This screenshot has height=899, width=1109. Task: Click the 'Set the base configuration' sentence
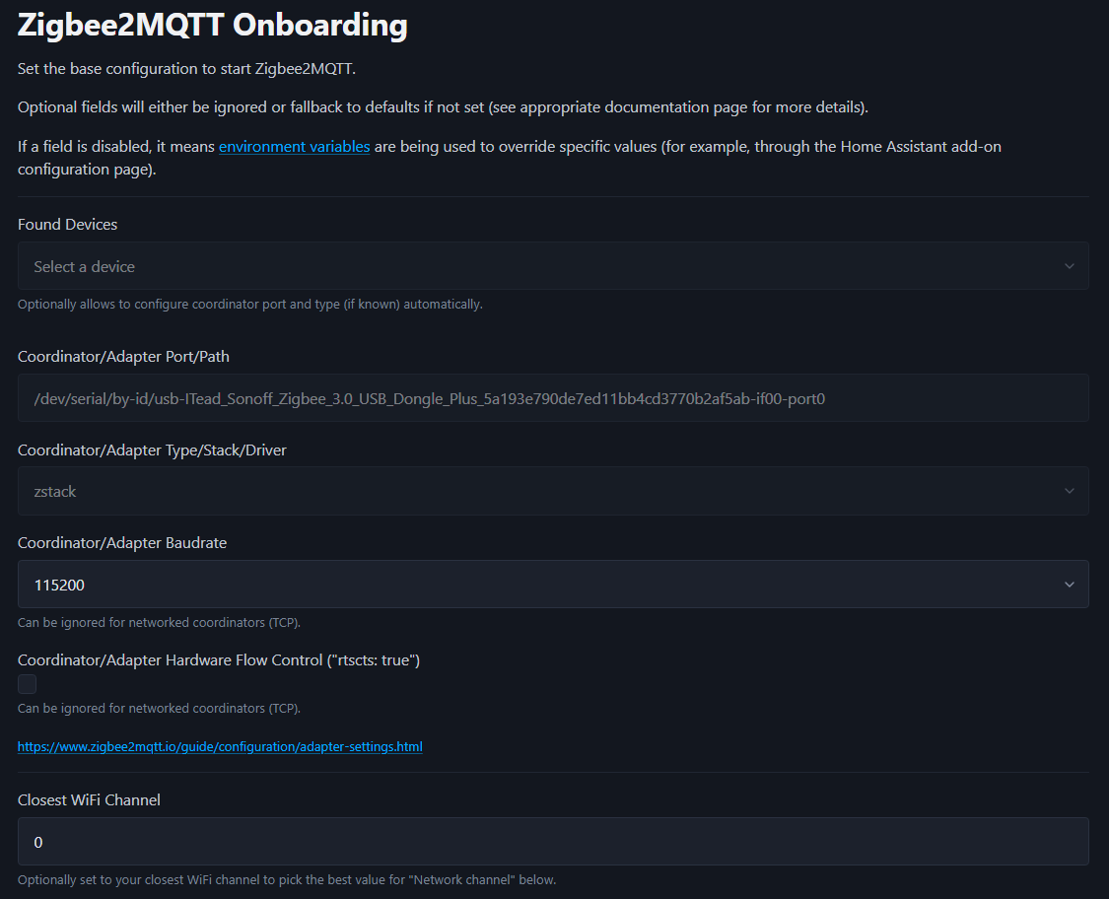pos(186,69)
